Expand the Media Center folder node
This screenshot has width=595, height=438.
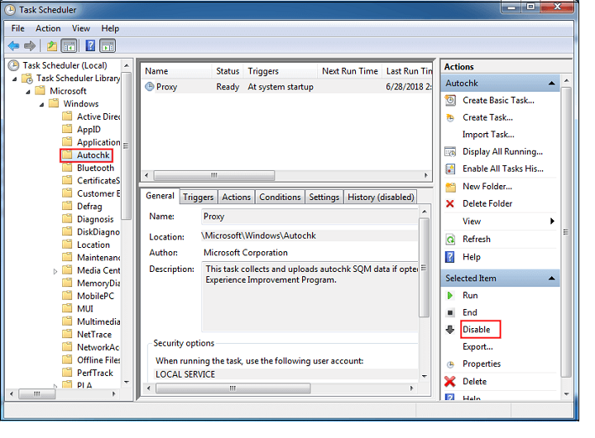point(56,270)
